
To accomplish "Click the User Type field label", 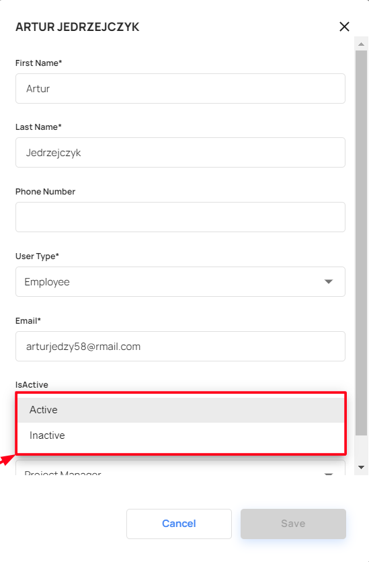I will [x=37, y=256].
